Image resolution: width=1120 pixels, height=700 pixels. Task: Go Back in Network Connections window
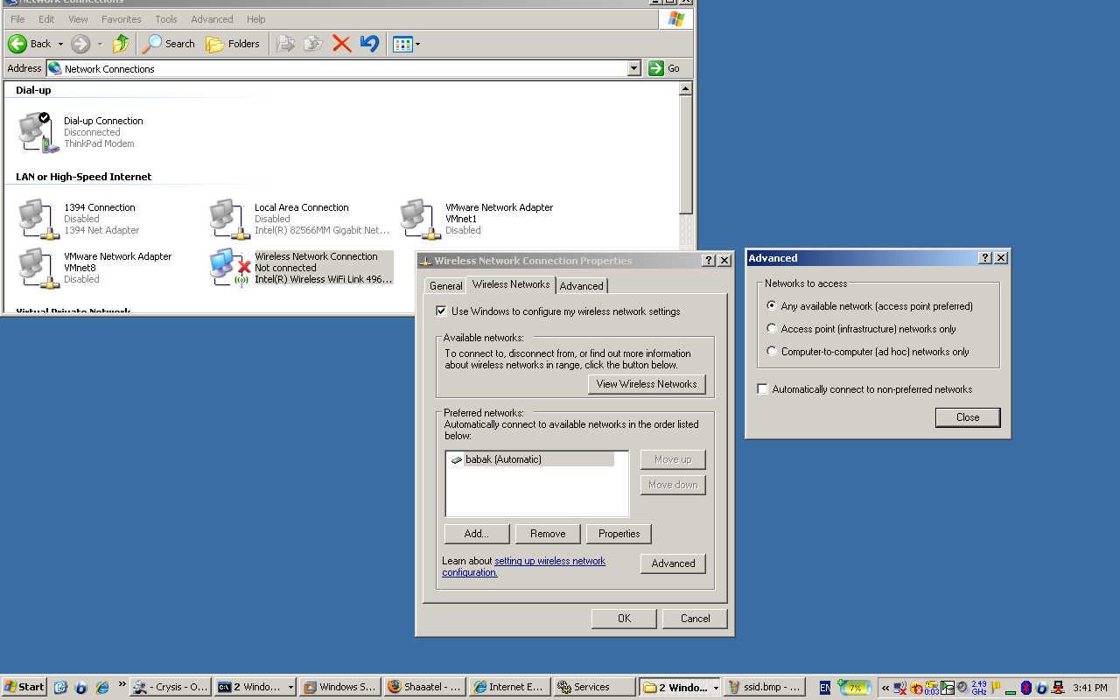[x=30, y=44]
